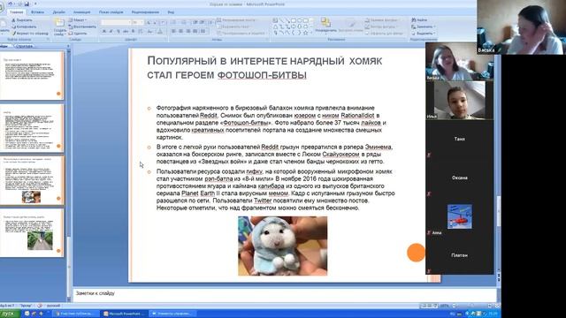The width and height of the screenshot is (566, 318).
Task: Toggle Align Text Left
Action: 174,32
